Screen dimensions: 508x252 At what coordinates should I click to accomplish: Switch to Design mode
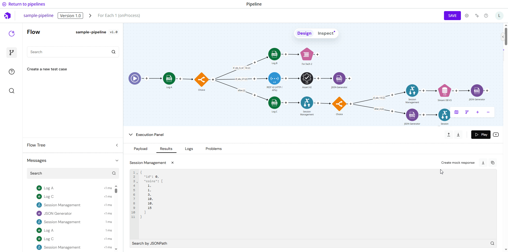click(304, 33)
